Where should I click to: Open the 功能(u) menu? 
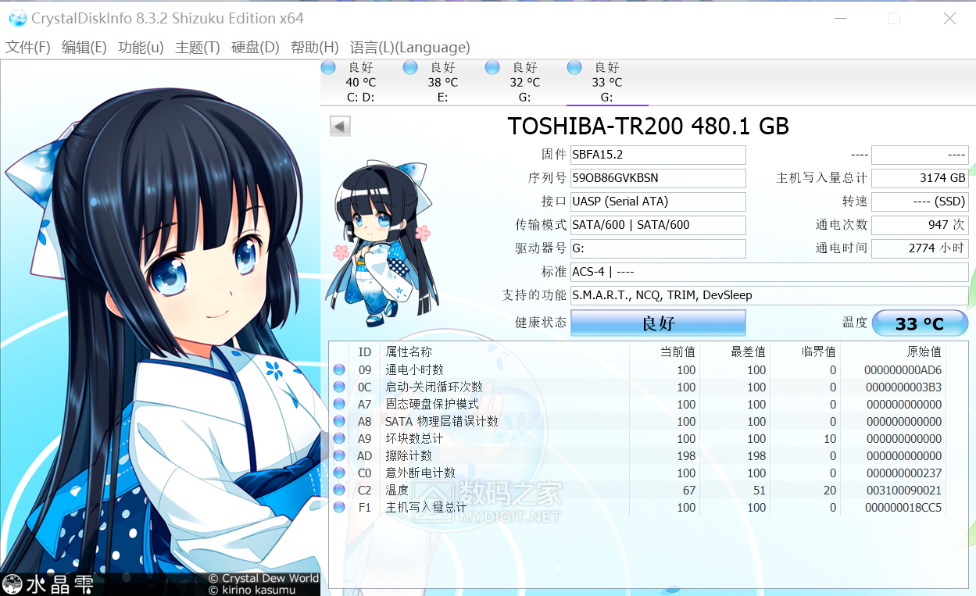(x=141, y=47)
